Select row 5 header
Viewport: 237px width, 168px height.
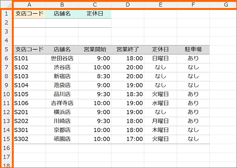coord(6,49)
